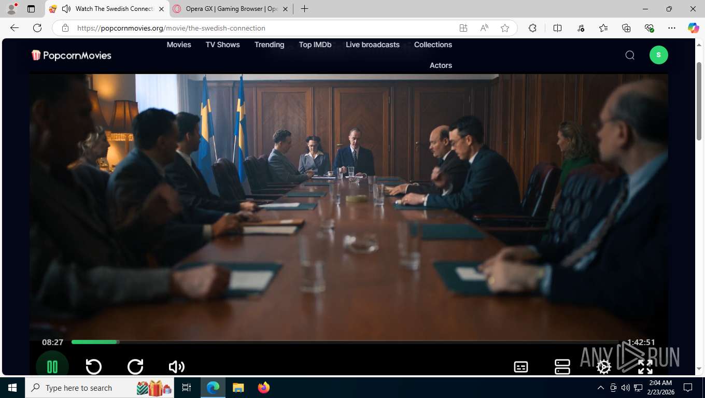
Task: Rewind using the counter-clockwise arrow icon
Action: [93, 367]
